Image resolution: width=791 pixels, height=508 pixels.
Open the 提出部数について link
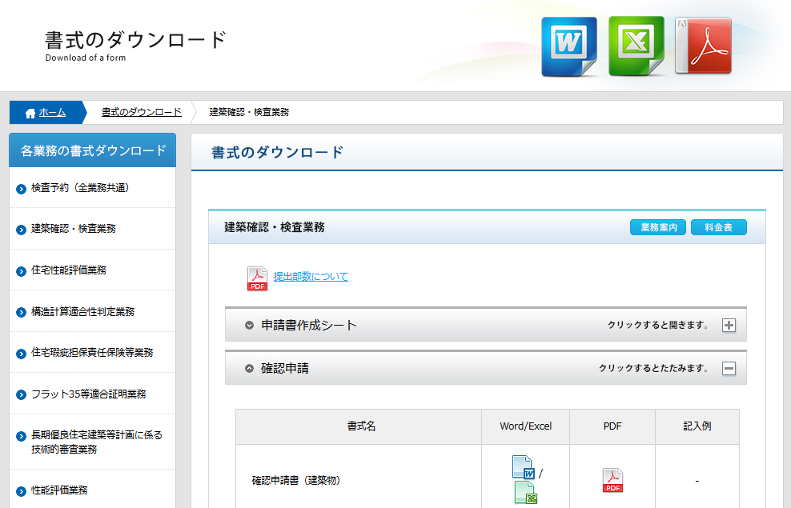pos(311,277)
